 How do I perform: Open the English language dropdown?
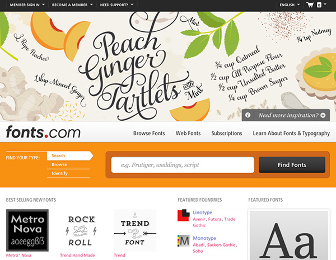(290, 4)
